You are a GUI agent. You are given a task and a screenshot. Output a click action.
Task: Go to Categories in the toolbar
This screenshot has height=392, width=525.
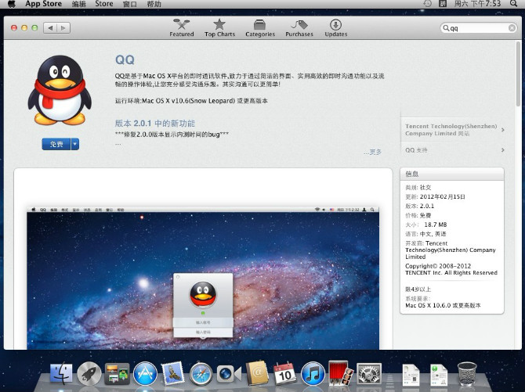(260, 28)
